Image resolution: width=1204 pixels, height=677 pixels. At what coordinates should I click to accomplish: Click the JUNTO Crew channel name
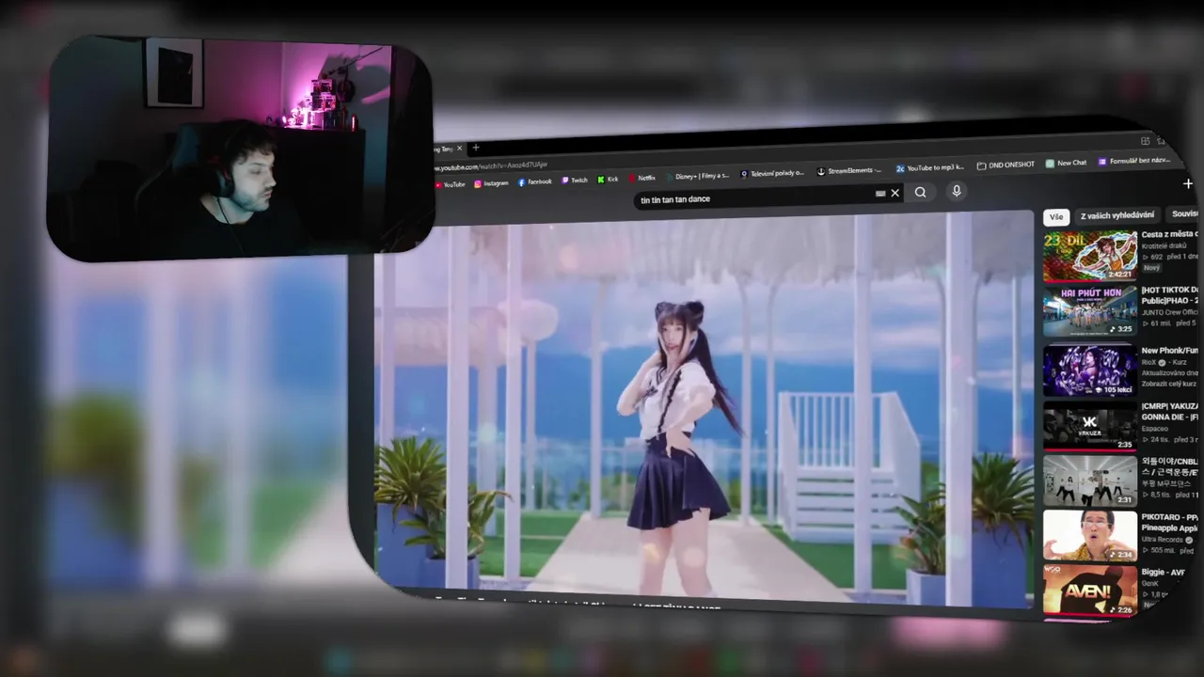[x=1170, y=312]
